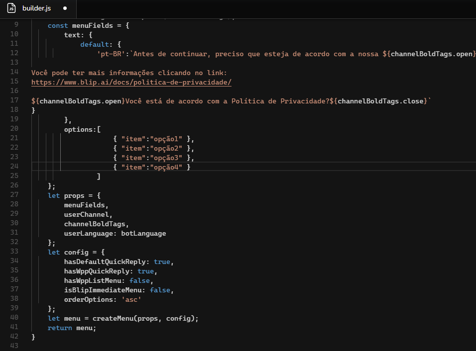The height and width of the screenshot is (351, 476).
Task: Click 'botLanguage' value
Action: point(143,233)
